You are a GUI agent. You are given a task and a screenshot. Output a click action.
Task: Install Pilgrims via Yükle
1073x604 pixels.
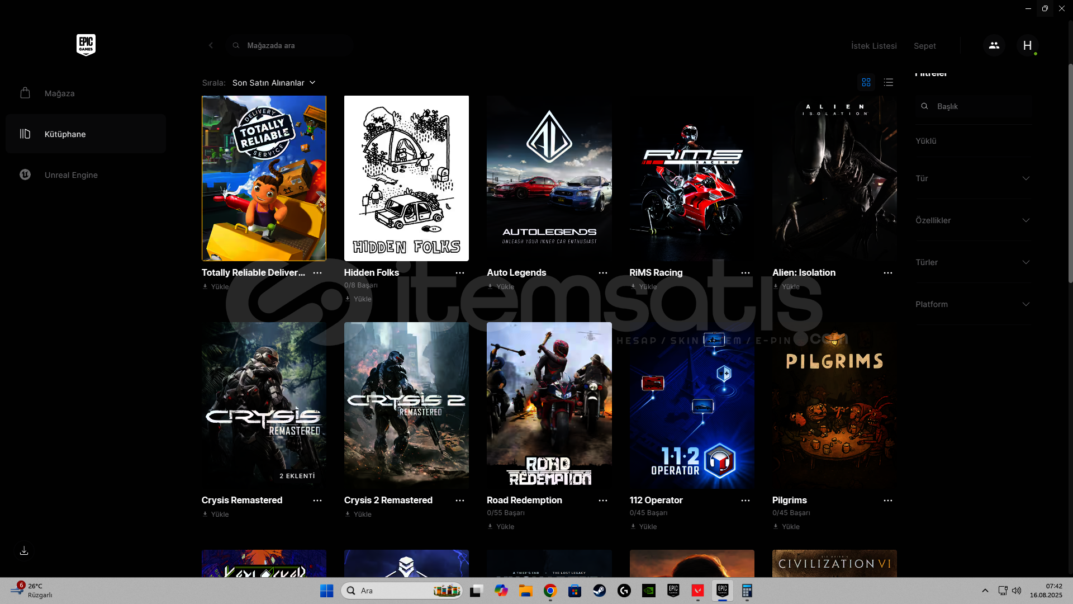point(786,526)
